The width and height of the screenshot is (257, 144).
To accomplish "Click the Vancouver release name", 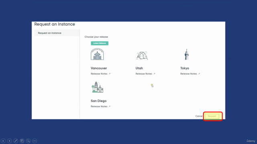I will click(x=99, y=68).
